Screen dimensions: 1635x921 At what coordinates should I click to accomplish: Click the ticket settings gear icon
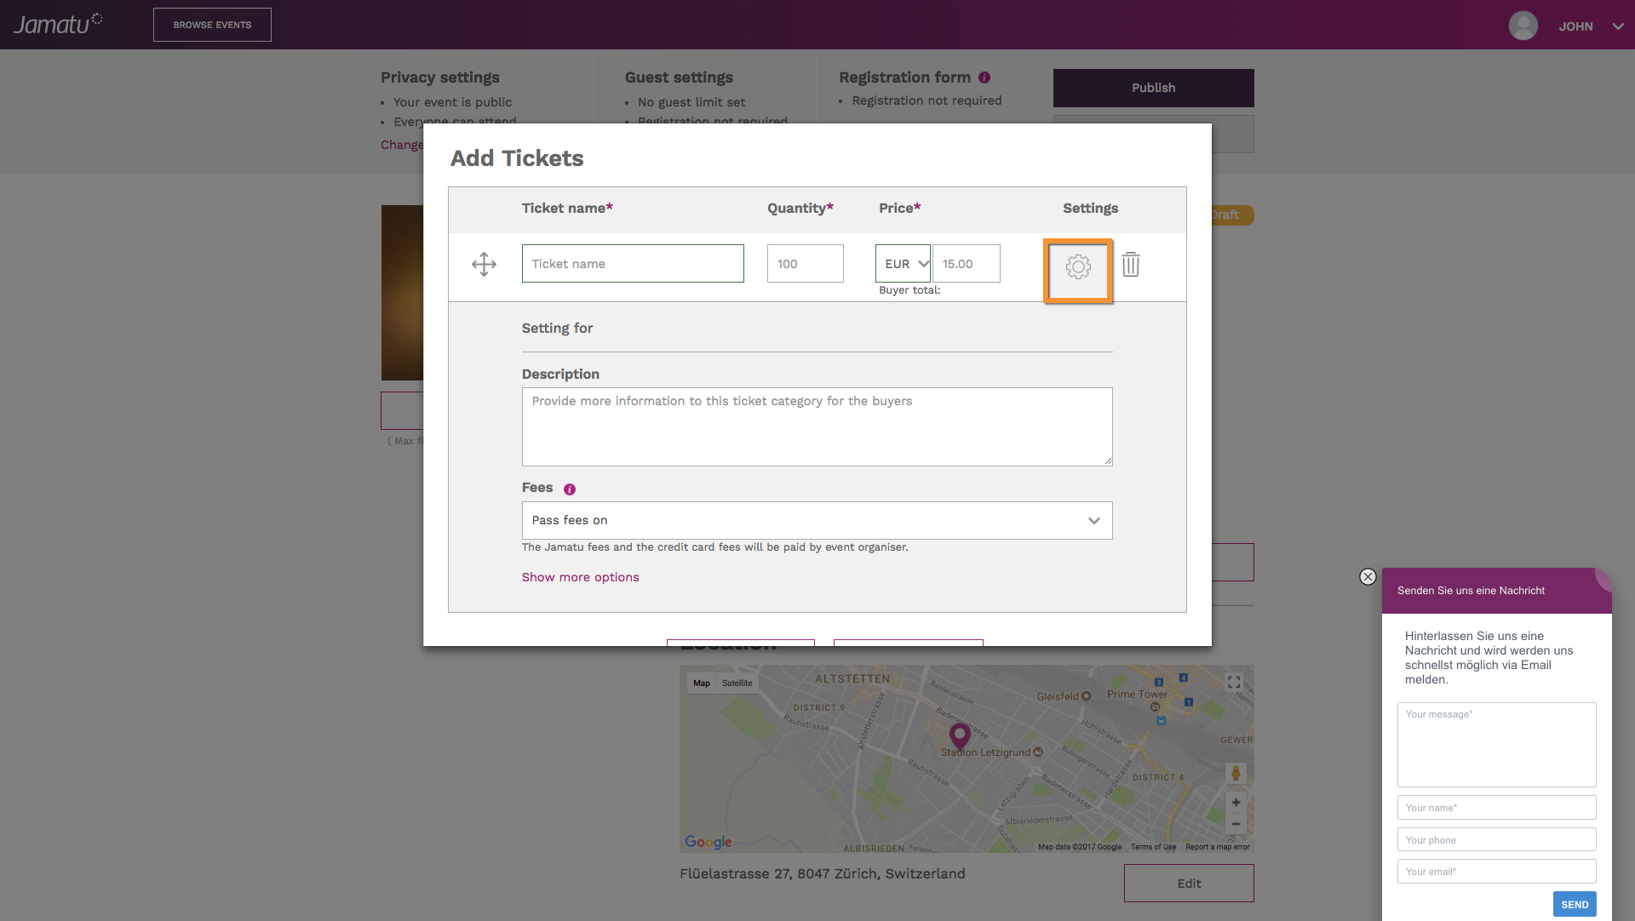click(x=1078, y=267)
